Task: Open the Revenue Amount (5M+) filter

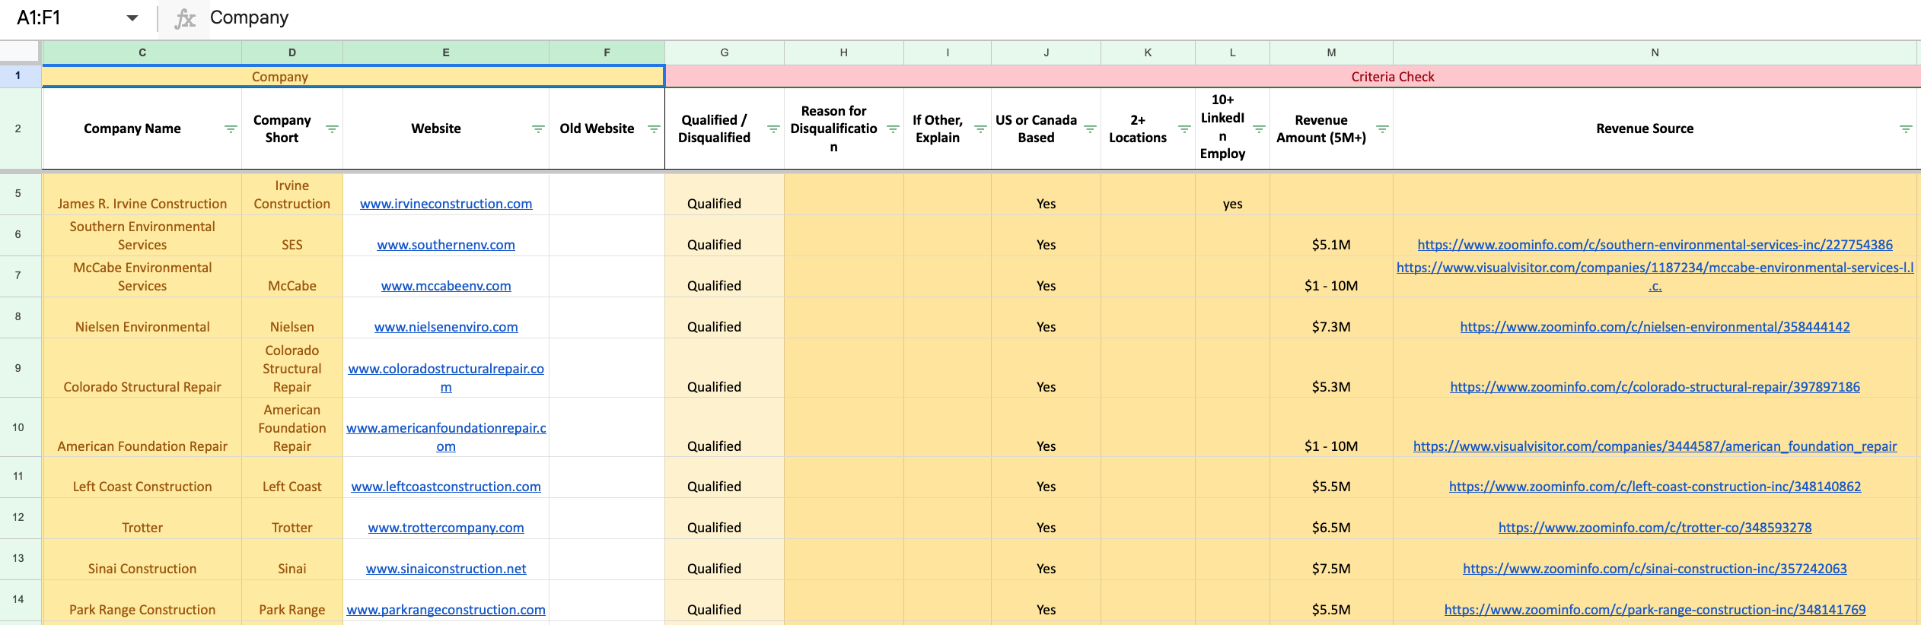Action: coord(1382,129)
